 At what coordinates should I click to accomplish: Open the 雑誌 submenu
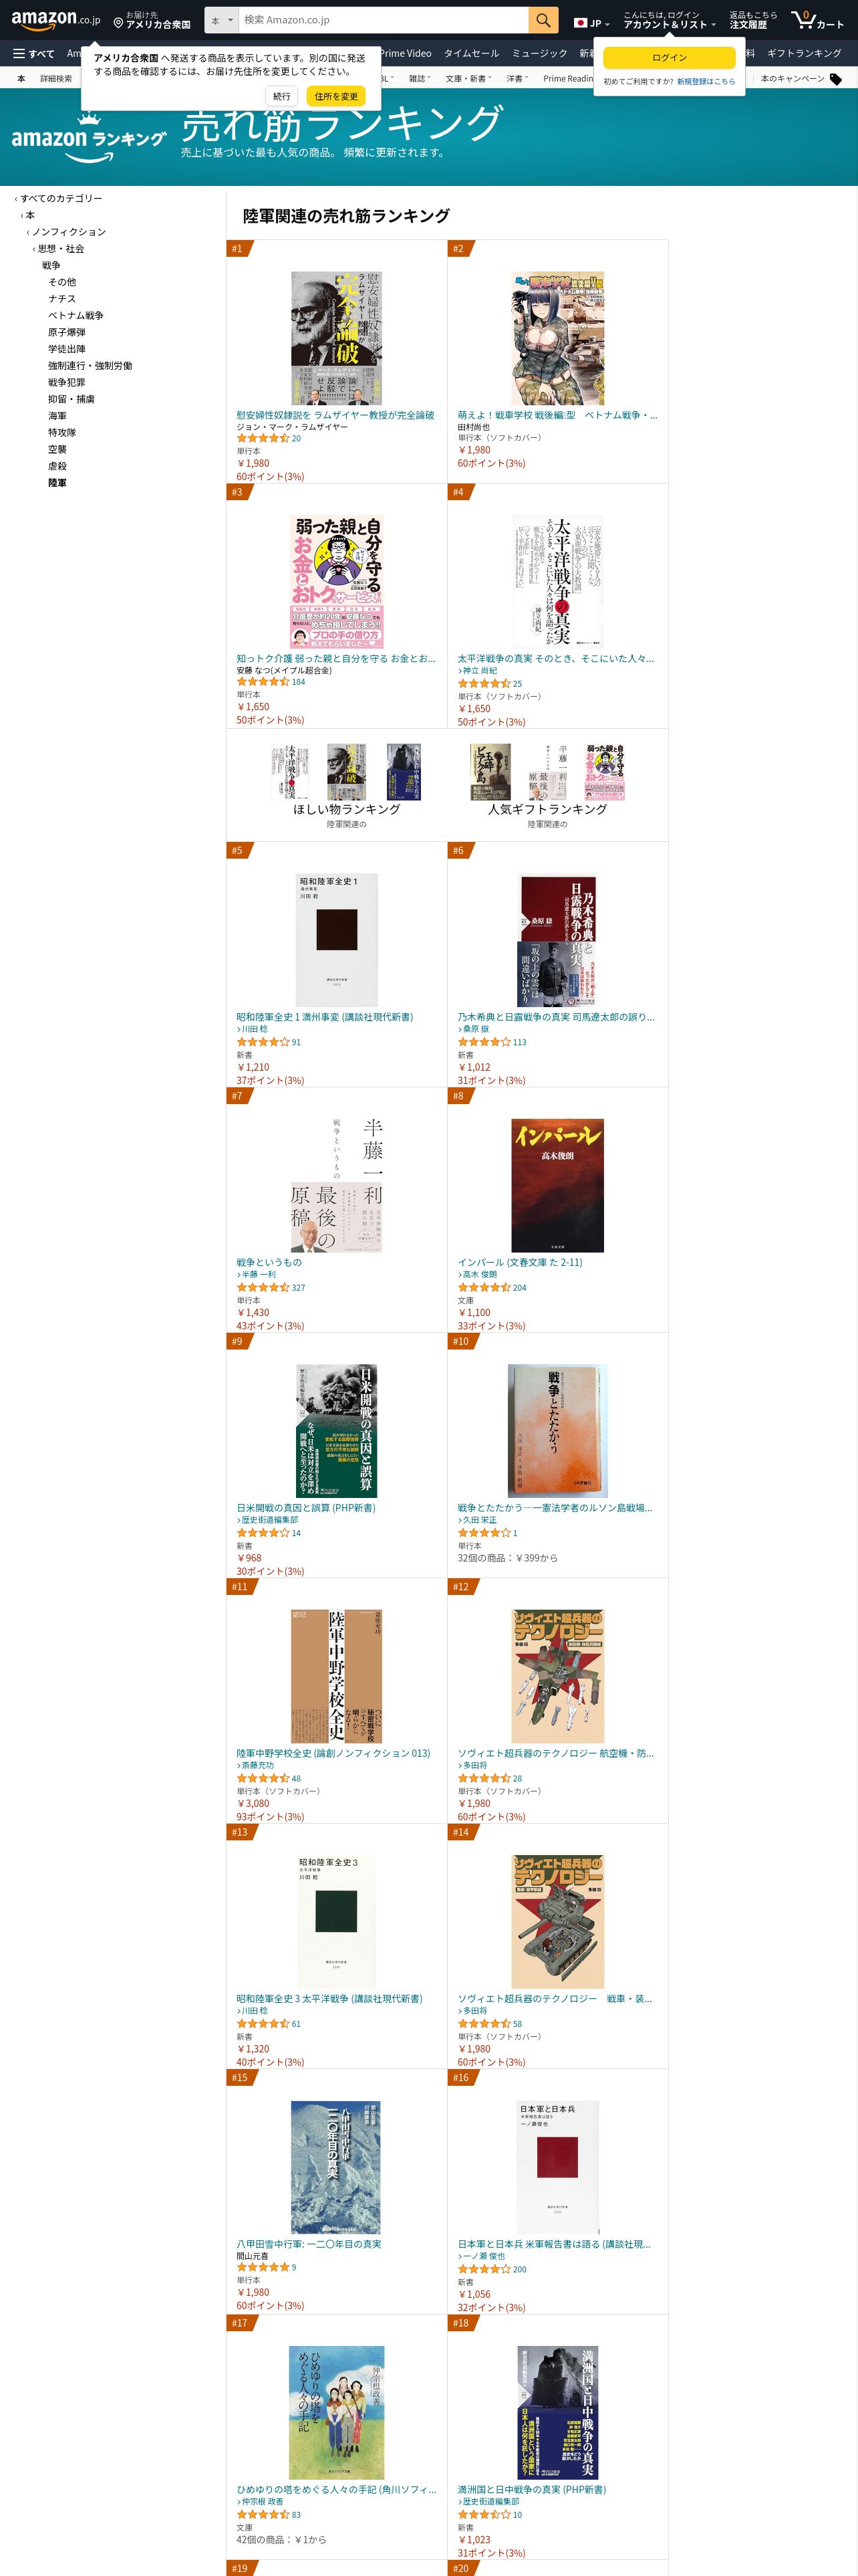tap(422, 79)
